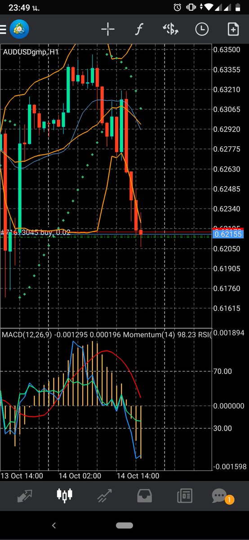Tap the status bar clock 23:49
Image resolution: width=249 pixels, height=540 pixels.
coord(18,7)
